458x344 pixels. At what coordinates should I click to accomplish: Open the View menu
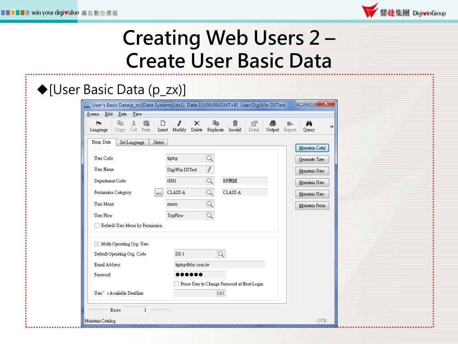tap(137, 114)
